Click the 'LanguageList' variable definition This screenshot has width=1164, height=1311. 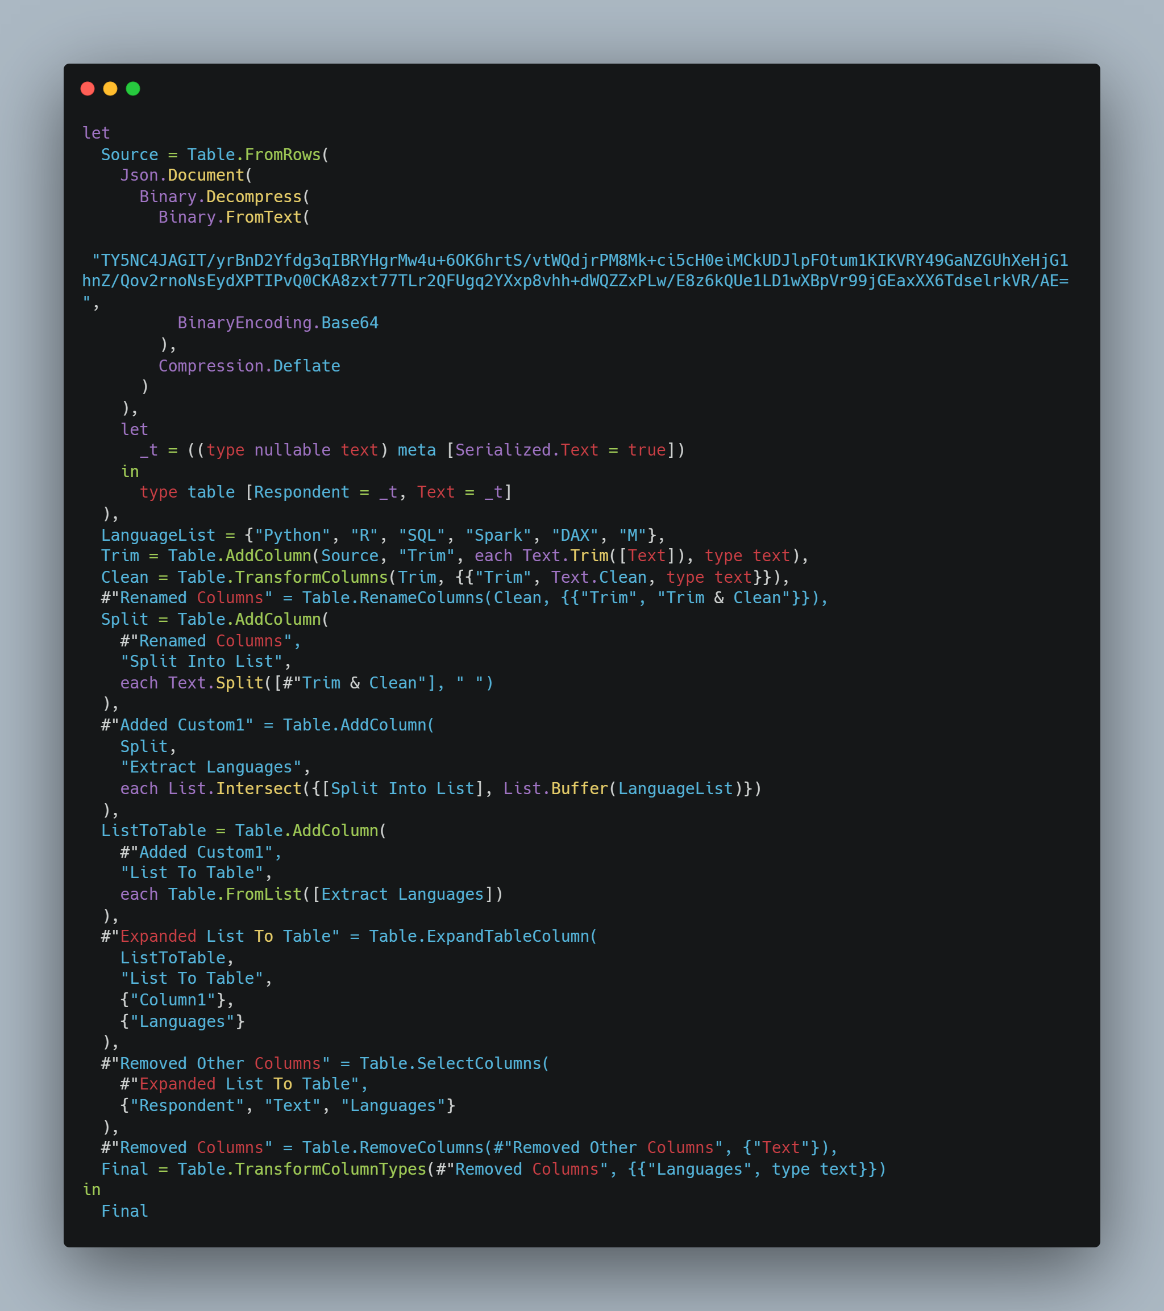click(158, 535)
